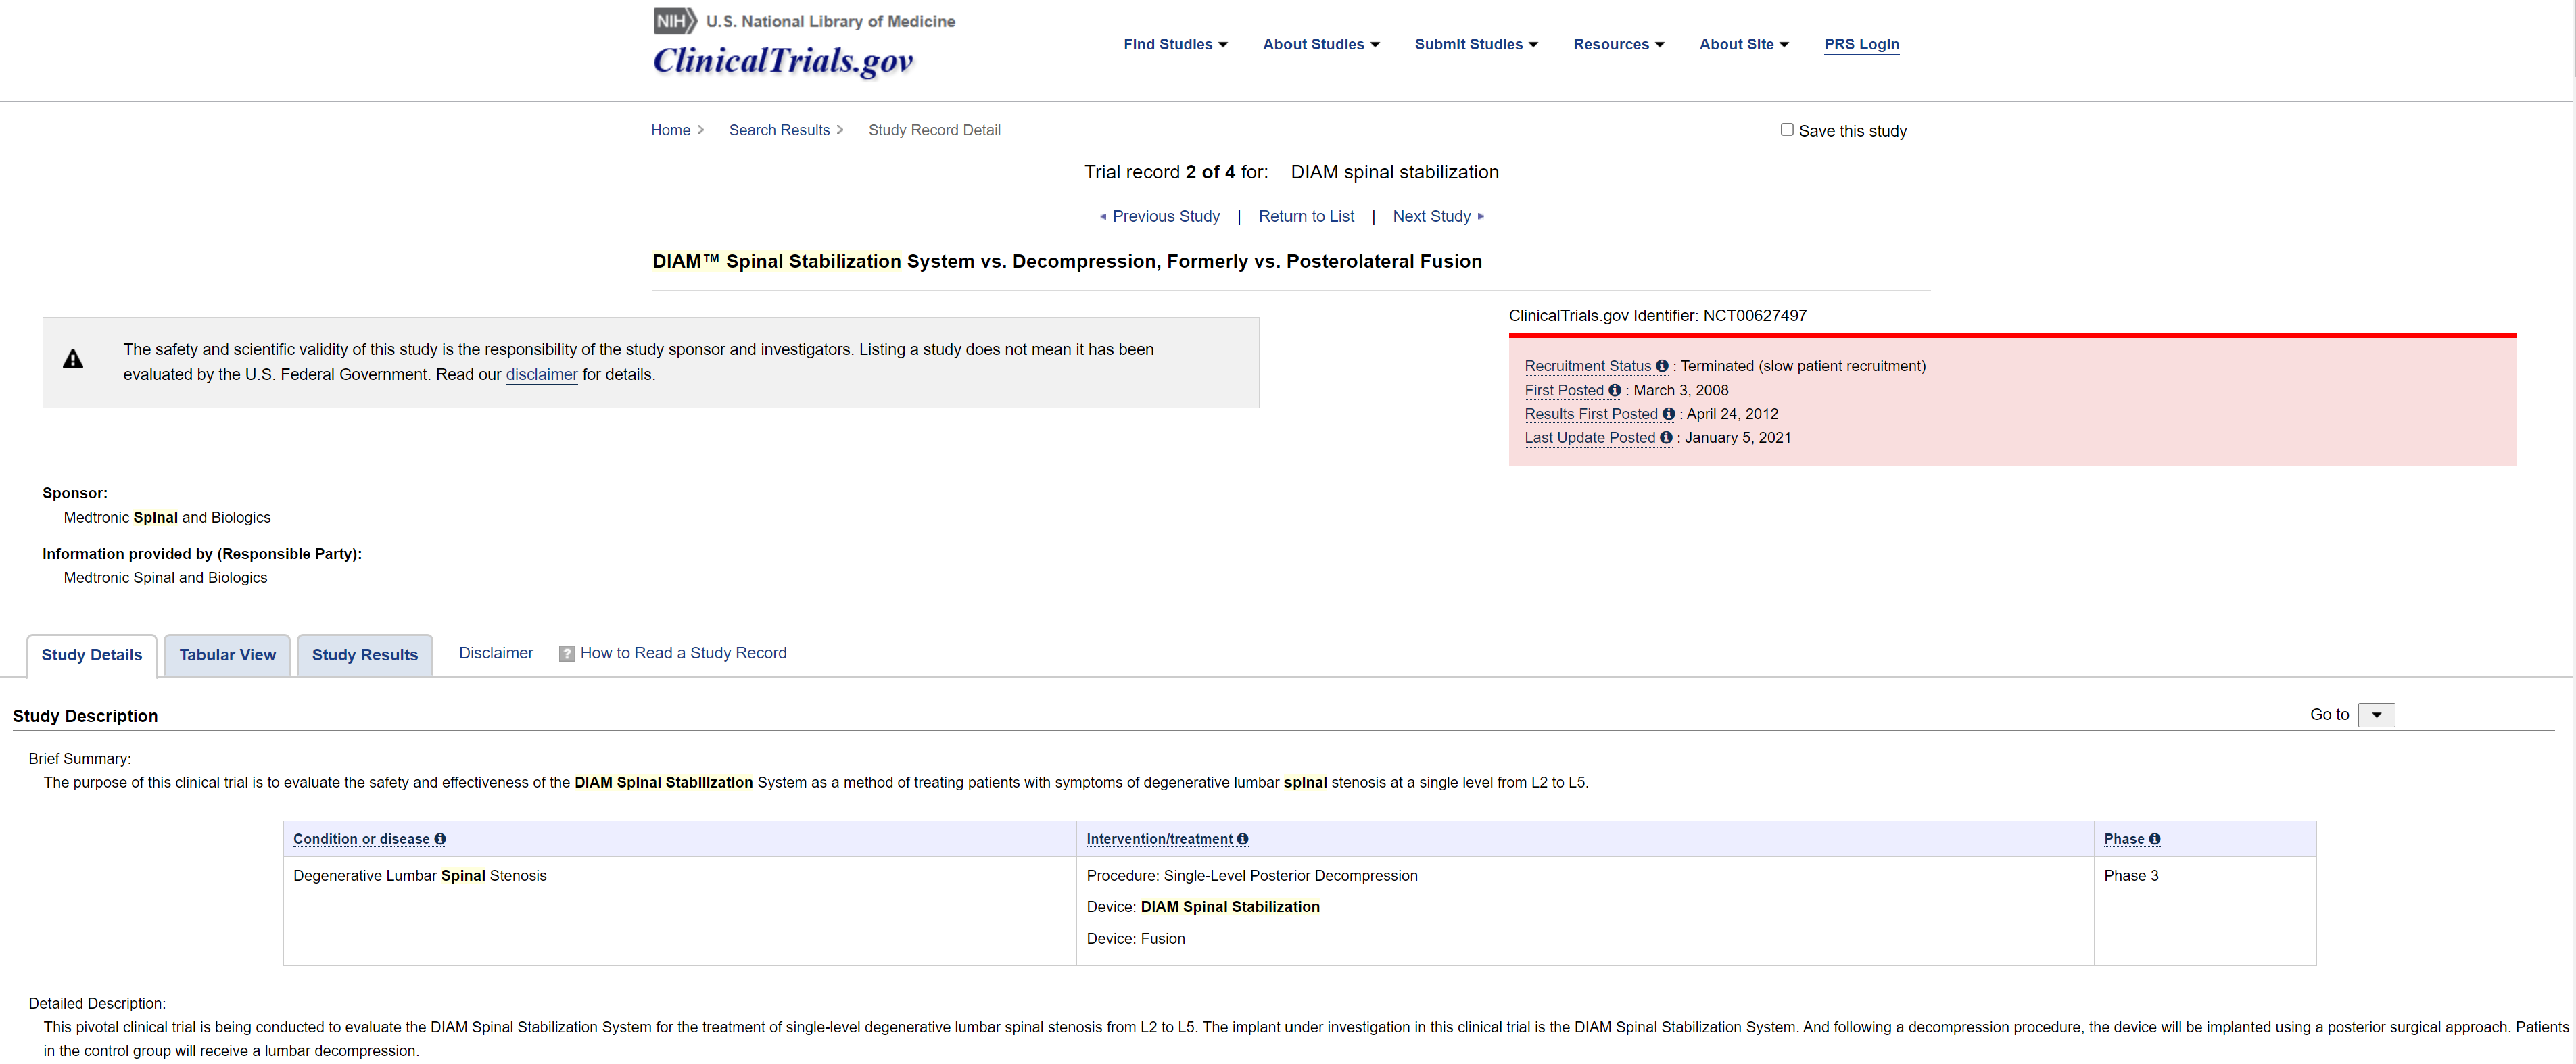
Task: Open How to Read a Study Record
Action: 683,653
